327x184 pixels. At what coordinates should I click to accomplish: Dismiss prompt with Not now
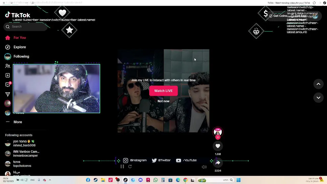pos(163,101)
